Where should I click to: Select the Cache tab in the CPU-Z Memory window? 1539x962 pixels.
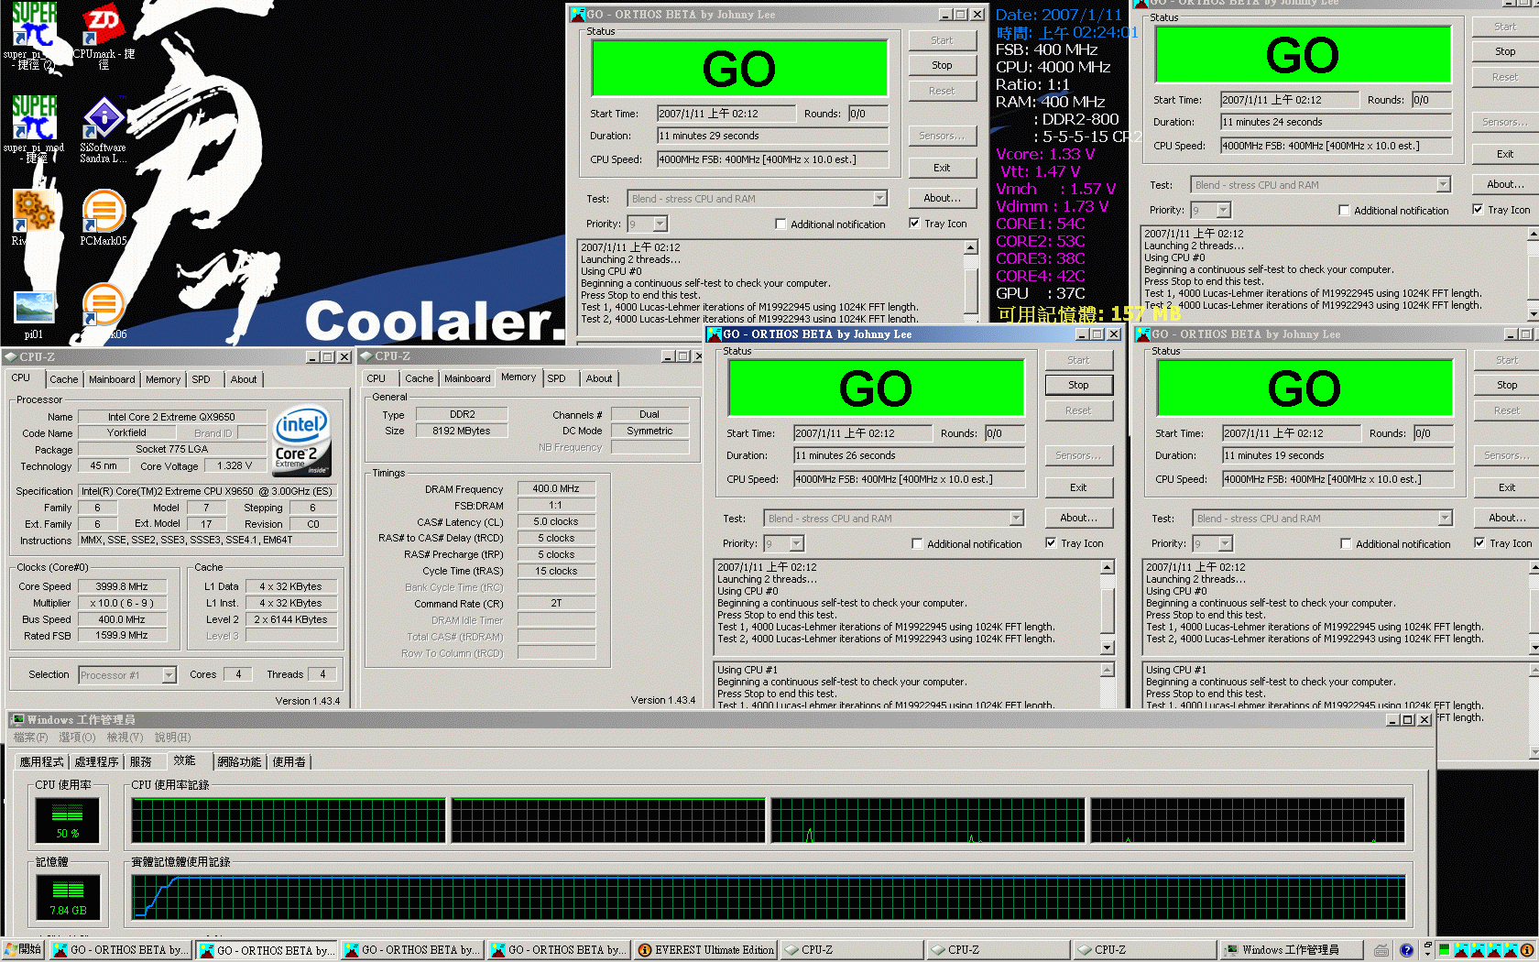tap(419, 378)
